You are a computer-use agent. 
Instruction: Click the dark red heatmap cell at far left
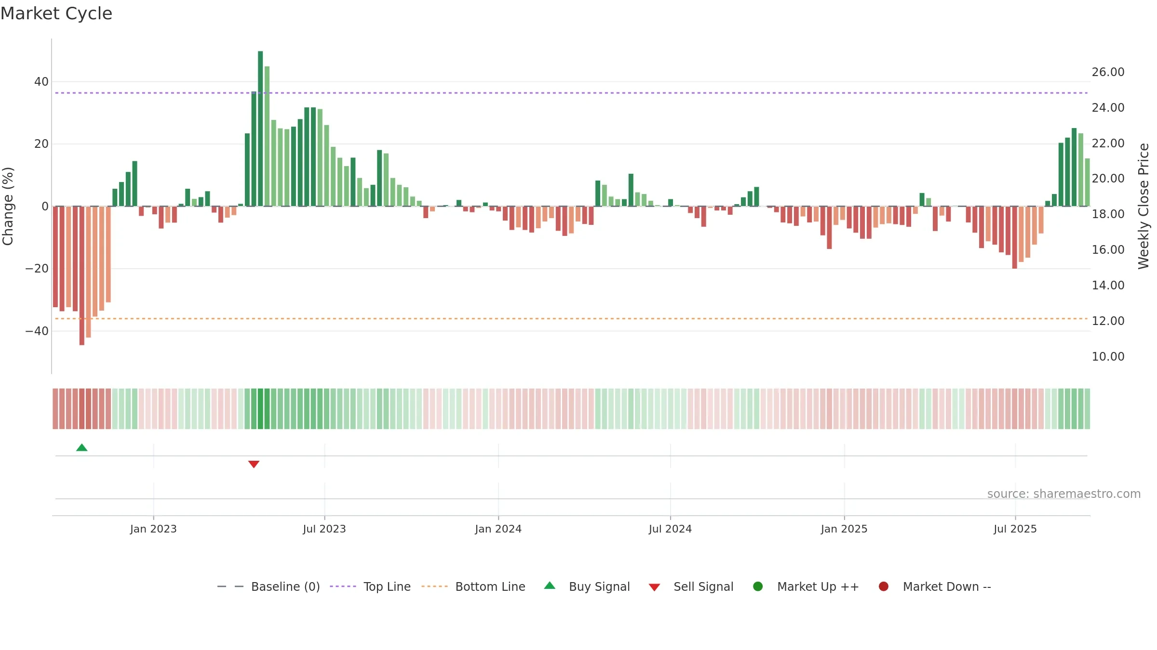click(55, 409)
